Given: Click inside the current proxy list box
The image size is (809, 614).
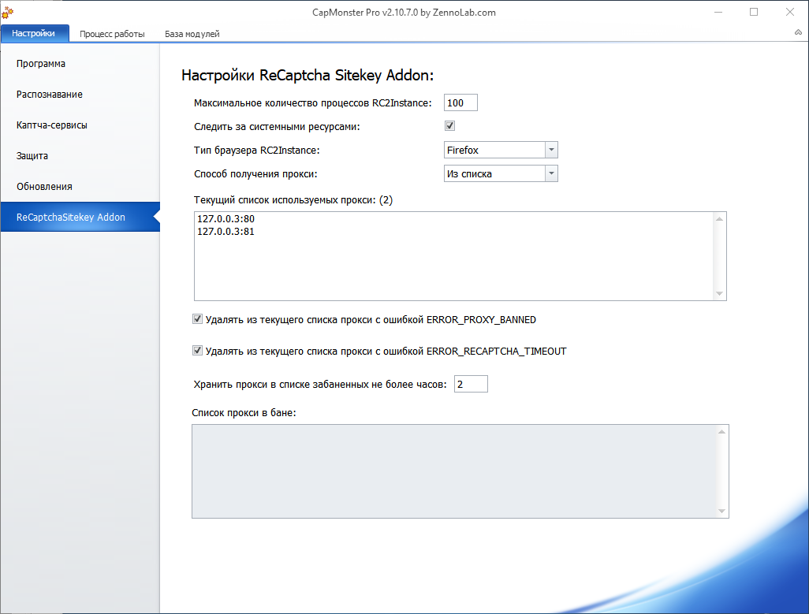Looking at the screenshot, I should pos(460,256).
